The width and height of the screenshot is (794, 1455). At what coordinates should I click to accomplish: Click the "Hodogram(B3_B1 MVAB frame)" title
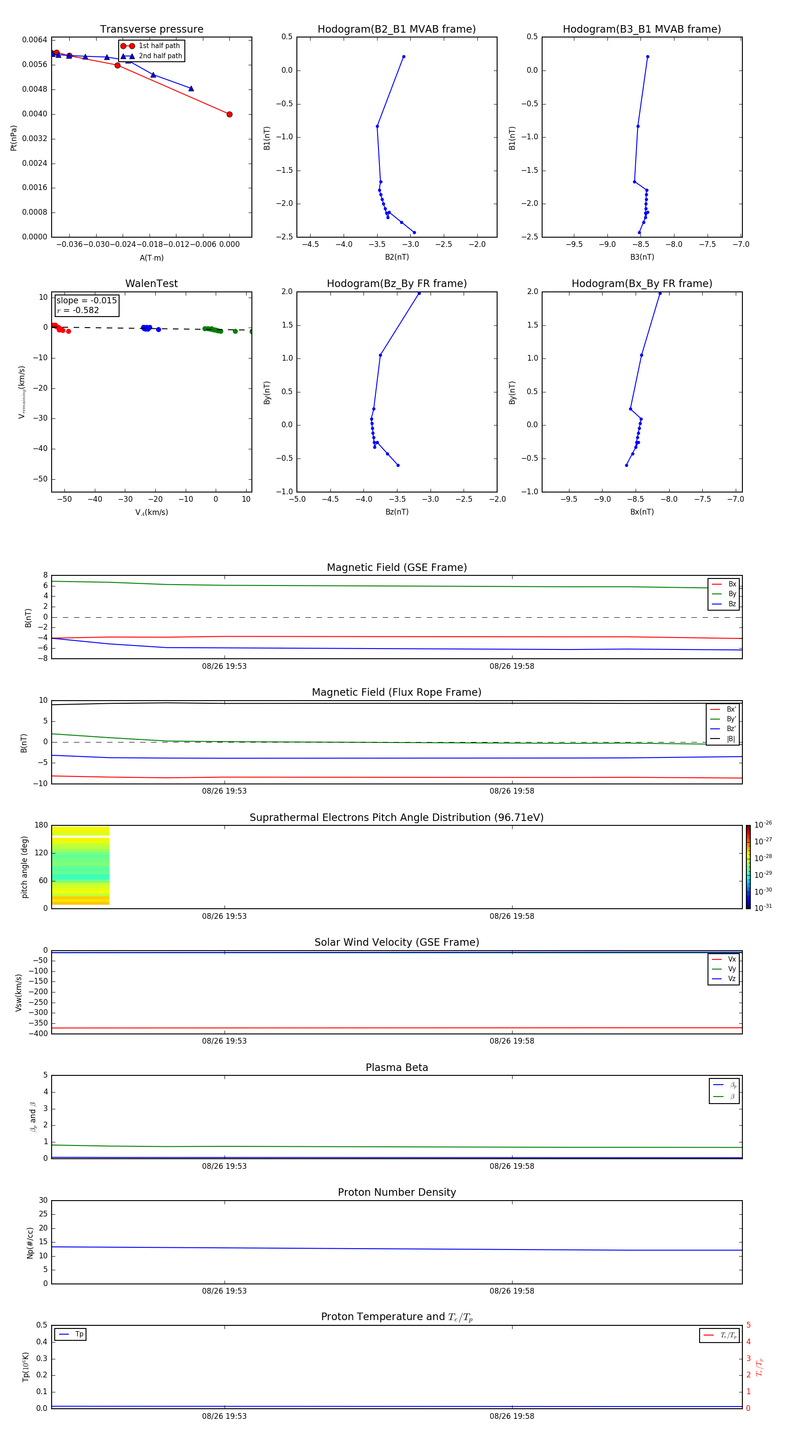tap(642, 29)
